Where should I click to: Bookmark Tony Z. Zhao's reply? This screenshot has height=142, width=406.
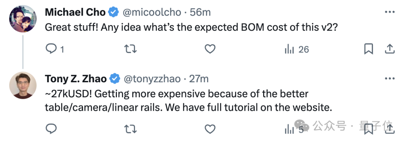coord(368,129)
